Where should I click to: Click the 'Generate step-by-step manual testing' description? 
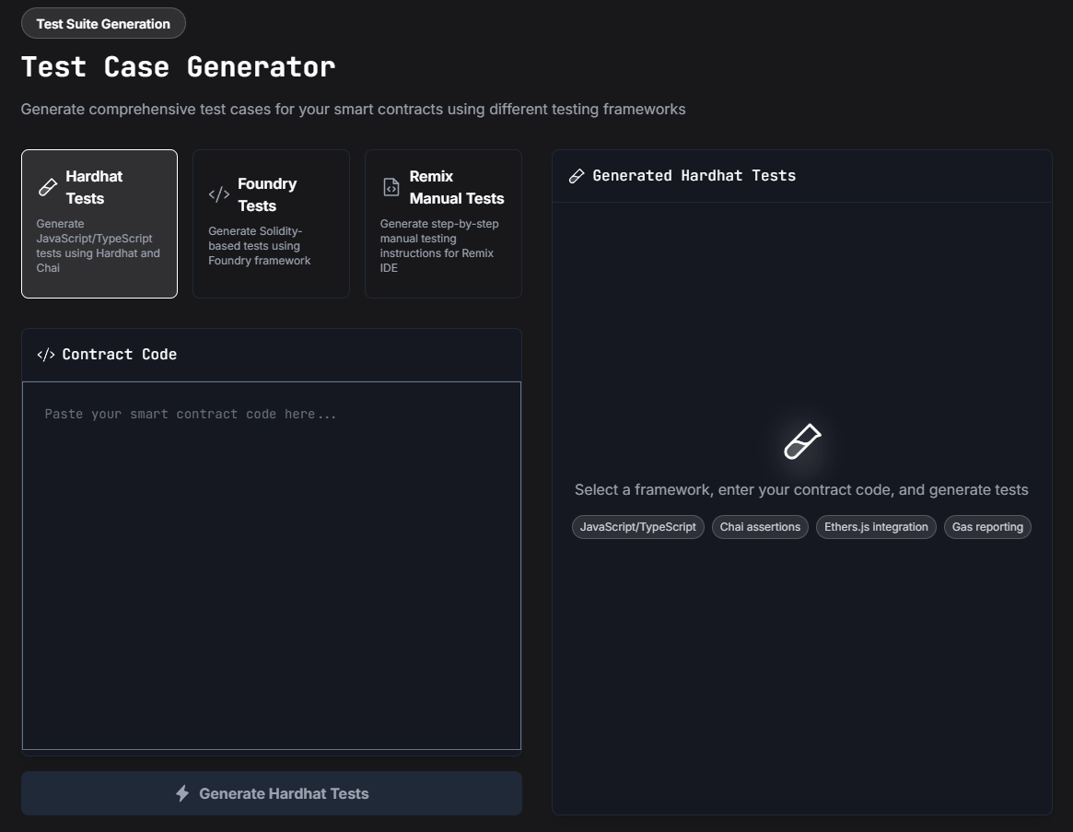click(x=439, y=246)
